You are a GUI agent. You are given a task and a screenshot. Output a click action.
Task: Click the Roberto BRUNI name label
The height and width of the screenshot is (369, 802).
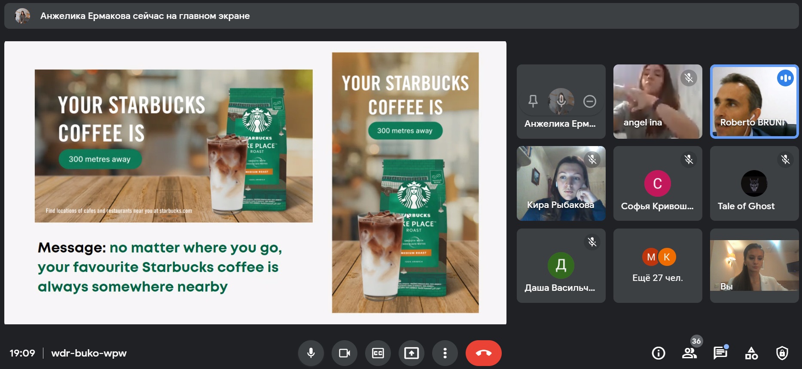click(x=752, y=122)
